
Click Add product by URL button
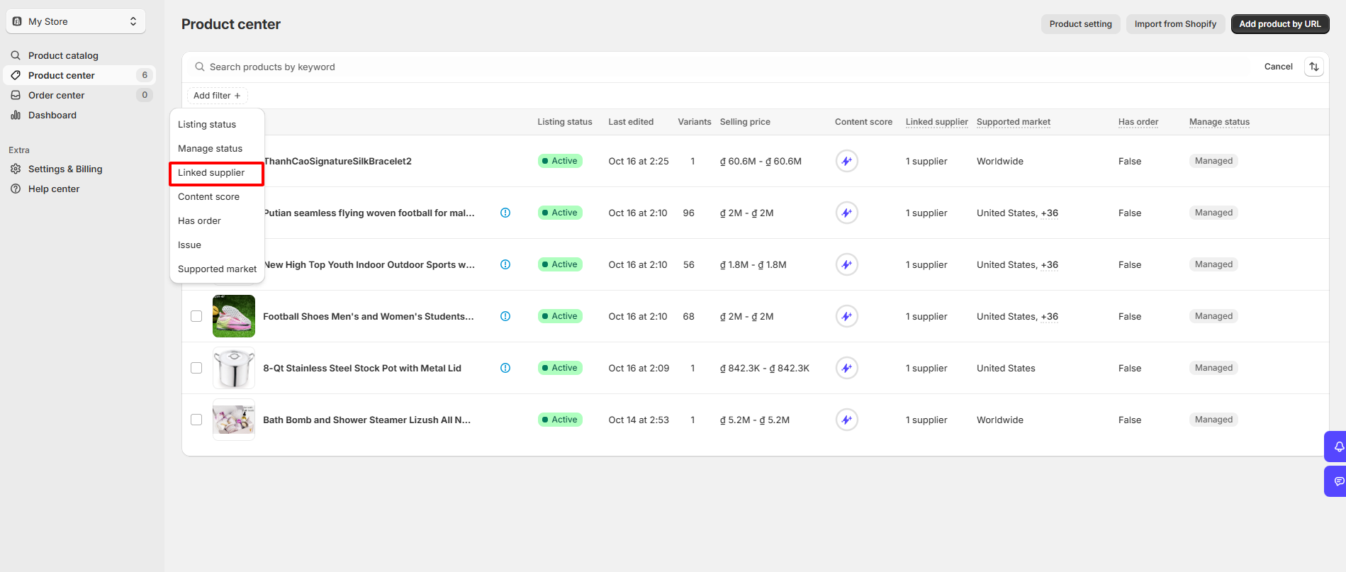click(x=1279, y=24)
